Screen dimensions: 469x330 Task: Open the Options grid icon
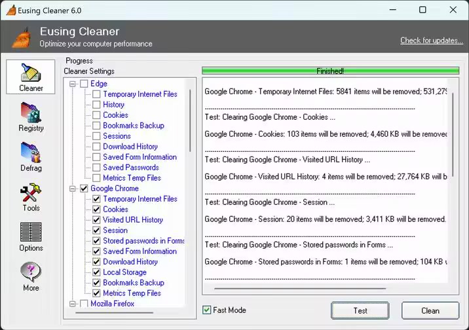pyautogui.click(x=31, y=232)
